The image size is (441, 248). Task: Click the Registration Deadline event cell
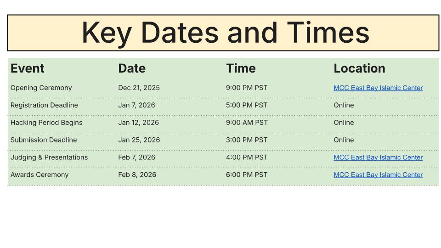(x=44, y=105)
